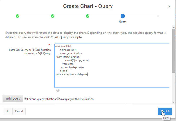Click the third completed wizard step checkmark
Image resolution: width=176 pixels, height=121 pixels.
point(87,16)
